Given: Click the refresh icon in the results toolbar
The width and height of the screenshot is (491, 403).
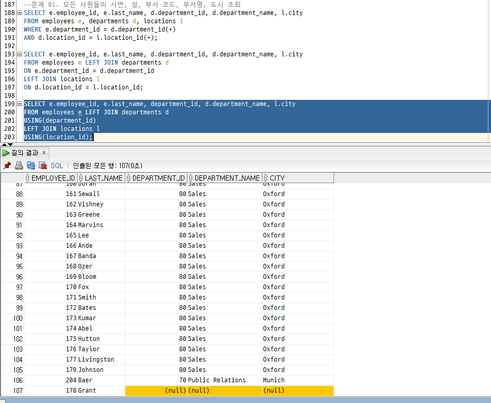Looking at the screenshot, I should (x=31, y=166).
